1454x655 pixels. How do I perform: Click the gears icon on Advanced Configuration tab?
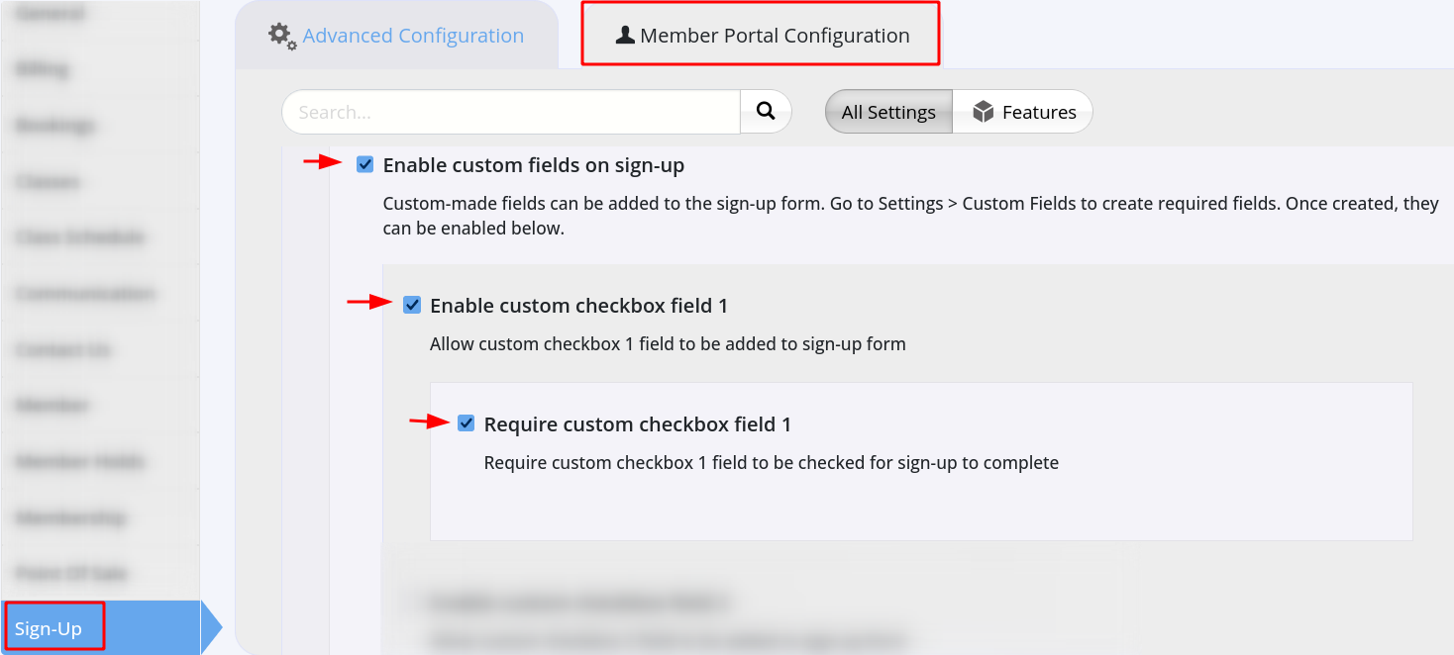coord(282,36)
